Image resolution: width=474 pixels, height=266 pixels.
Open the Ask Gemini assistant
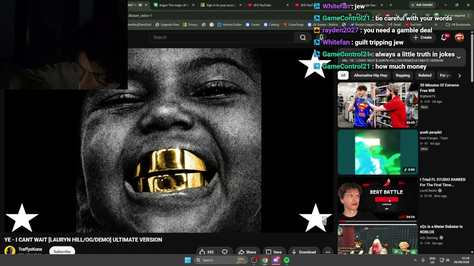(422, 5)
